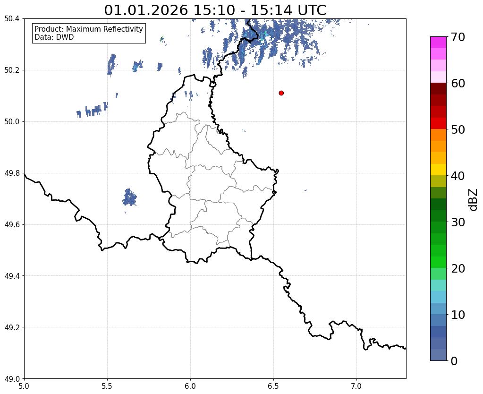Pick the bright green swatch at 20 dBZ
The image size is (483, 394).
(x=438, y=262)
